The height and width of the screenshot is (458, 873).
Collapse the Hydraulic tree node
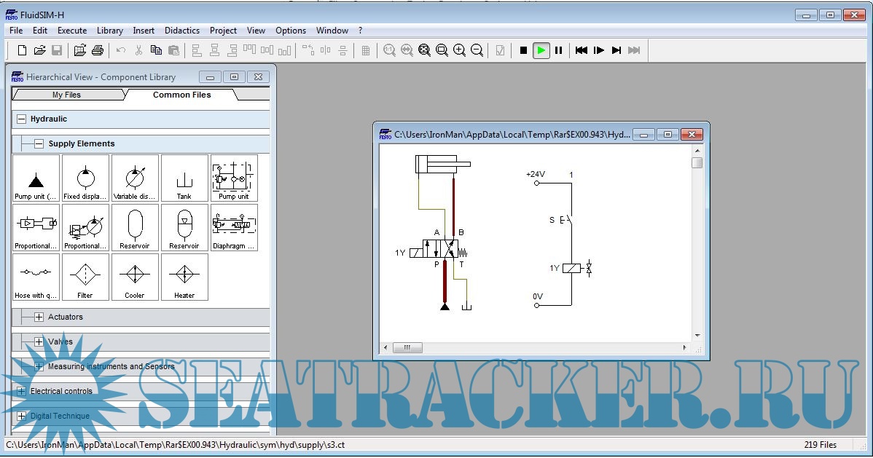[x=21, y=119]
